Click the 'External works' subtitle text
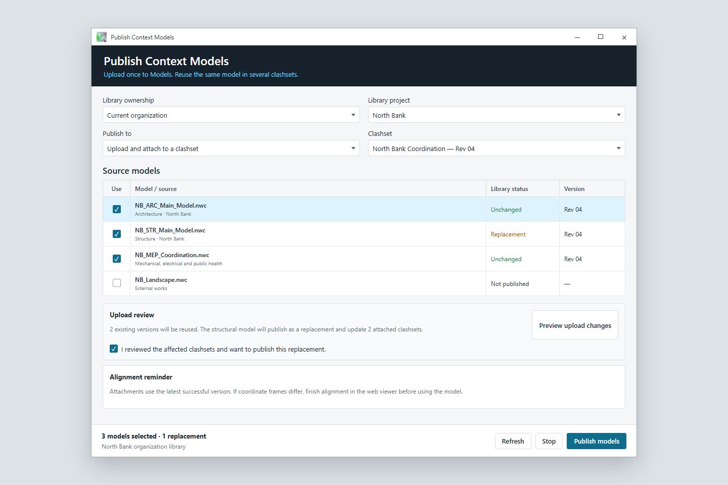Image resolution: width=728 pixels, height=485 pixels. pos(151,288)
